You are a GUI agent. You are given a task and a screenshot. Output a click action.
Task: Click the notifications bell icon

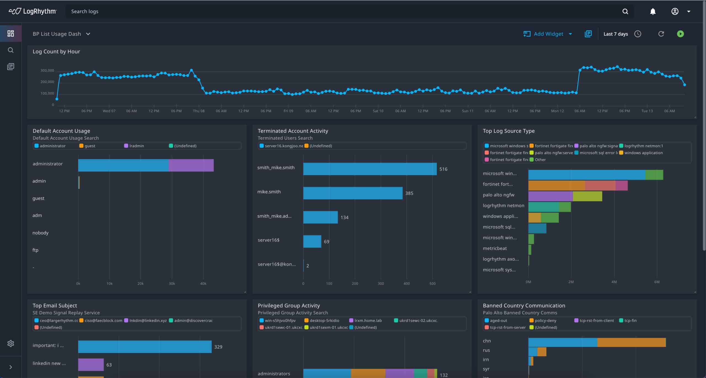(x=652, y=11)
